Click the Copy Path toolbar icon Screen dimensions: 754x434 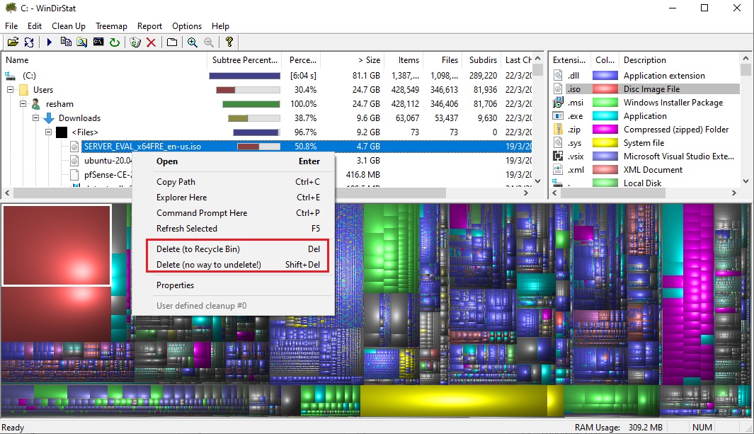(x=66, y=42)
